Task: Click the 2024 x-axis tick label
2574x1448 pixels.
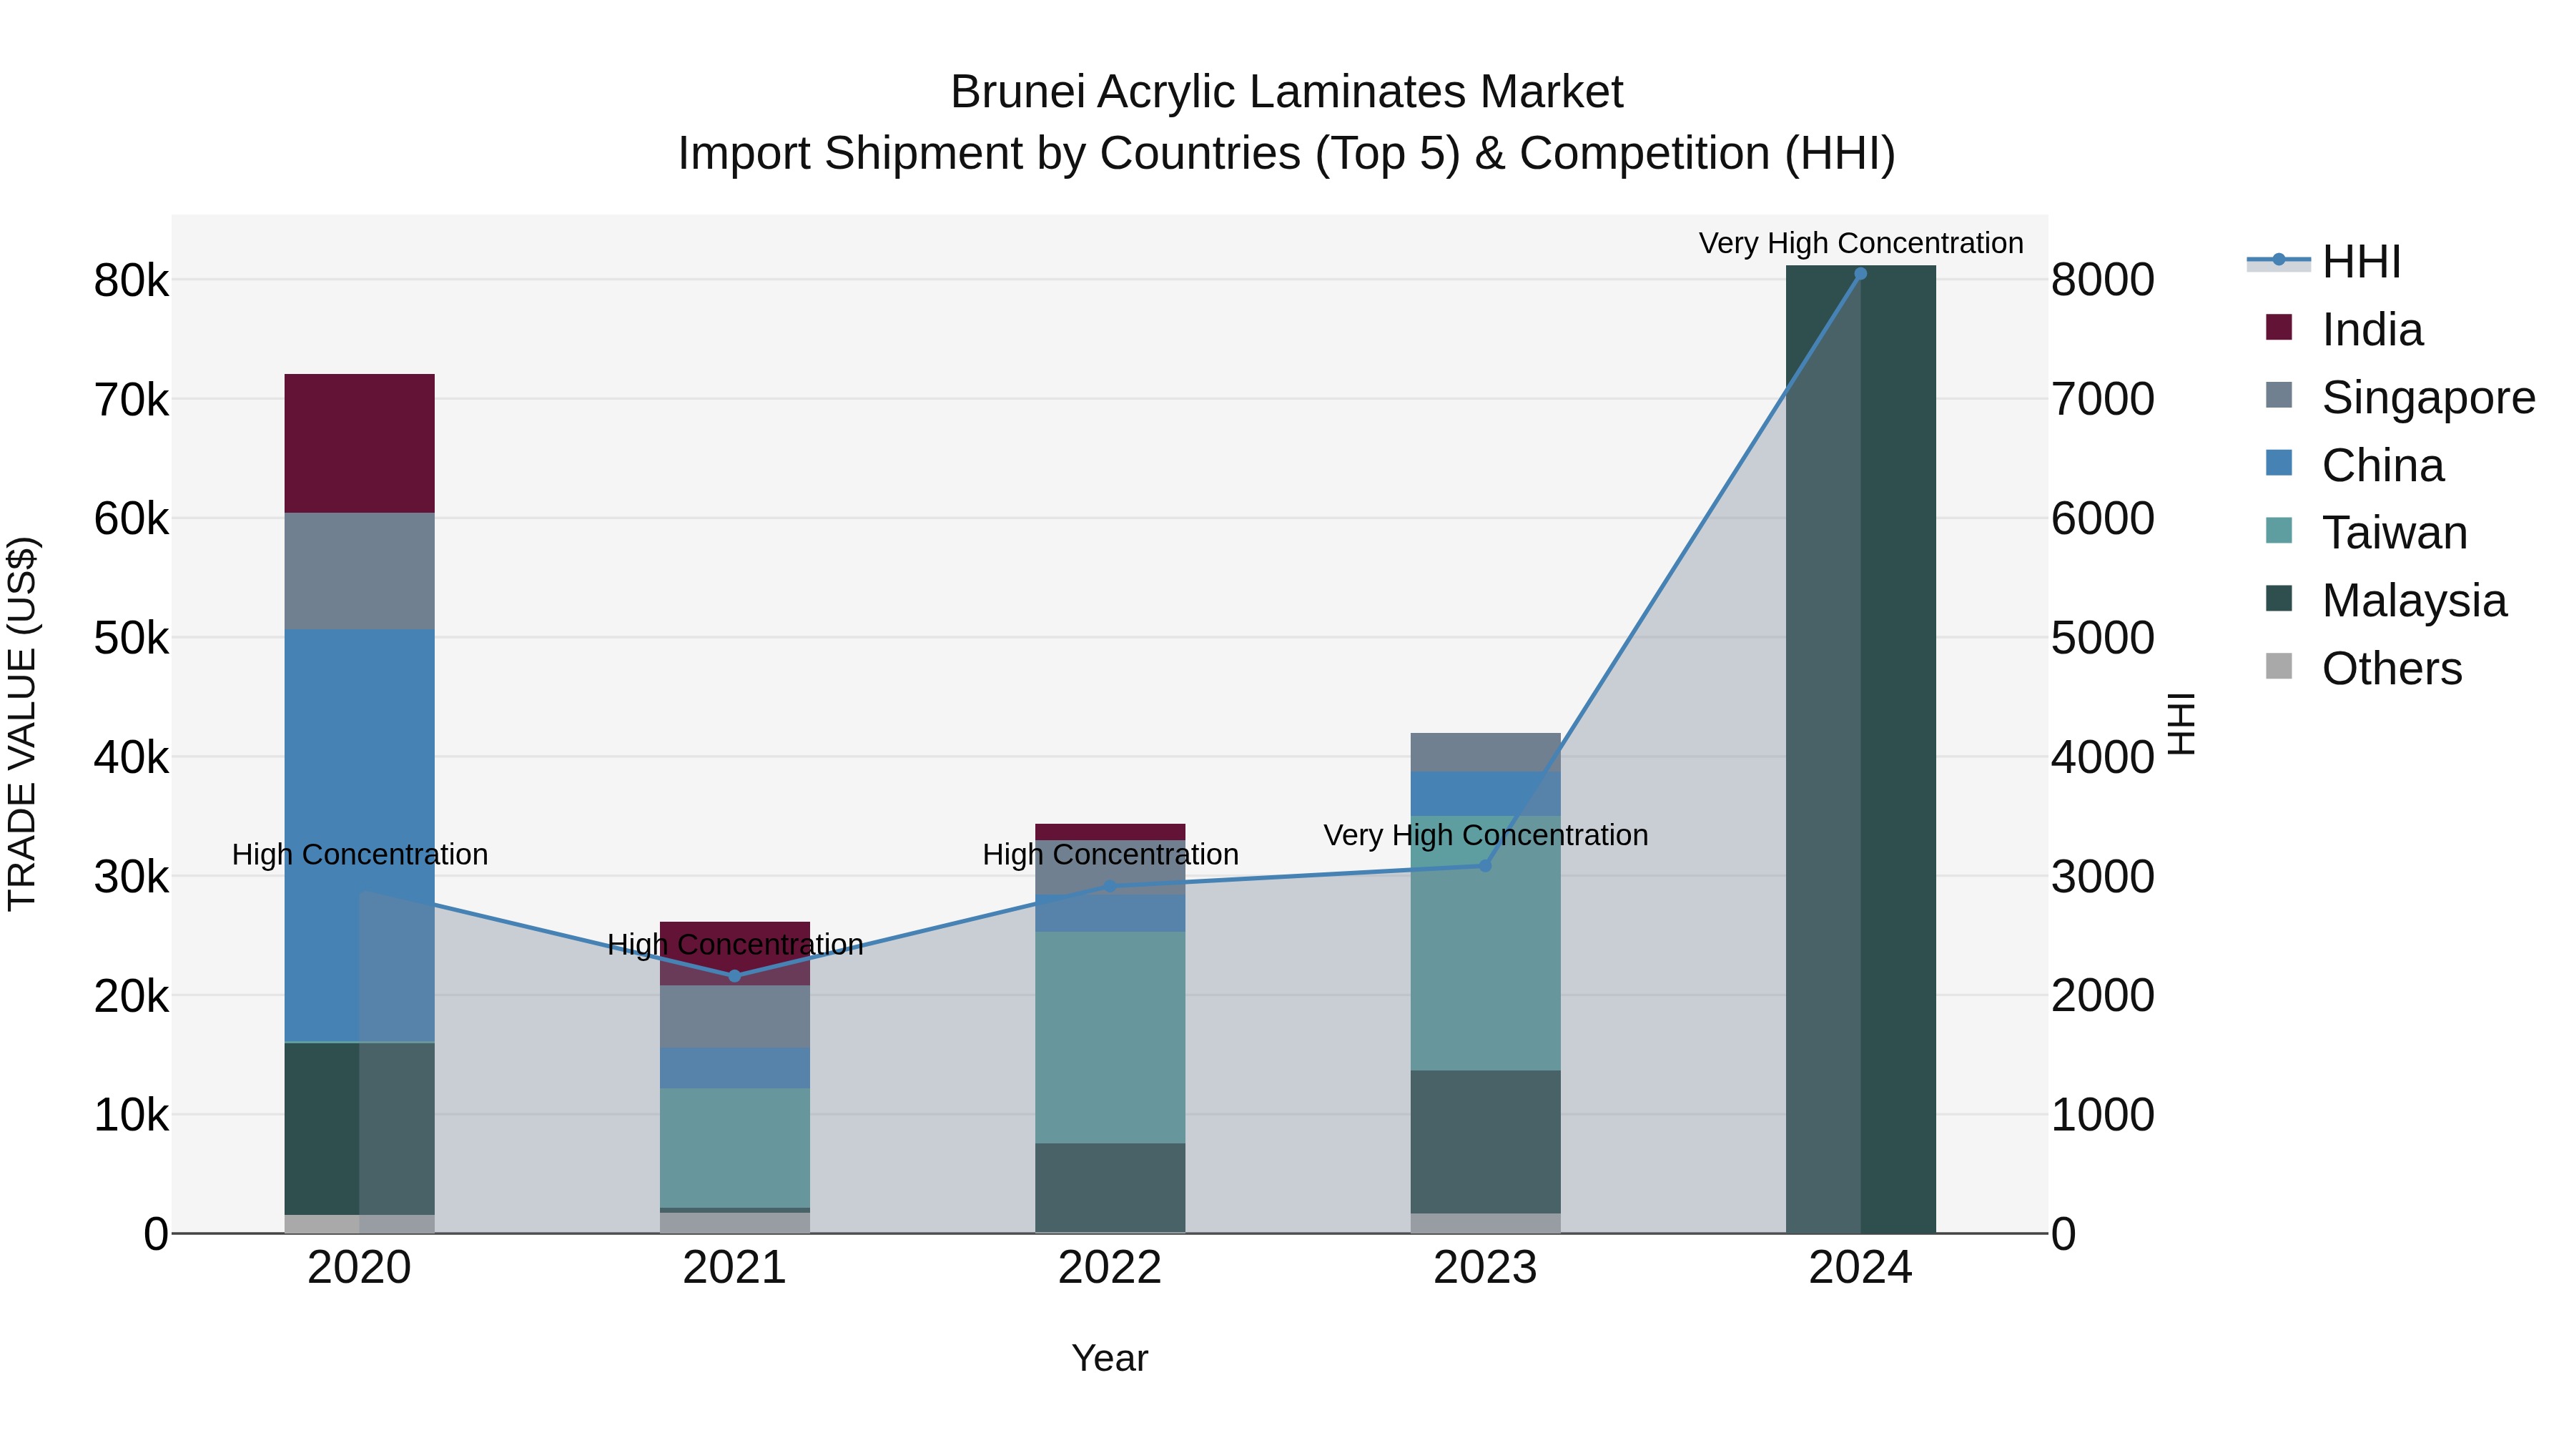Action: click(x=1860, y=1268)
